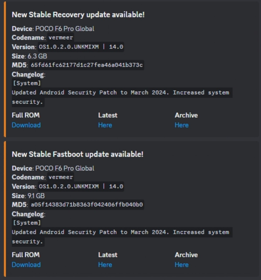
Task: Open the Archive 'Here' link for Recovery update
Action: [181, 125]
